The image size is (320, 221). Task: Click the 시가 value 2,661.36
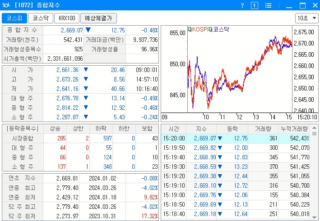67,70
